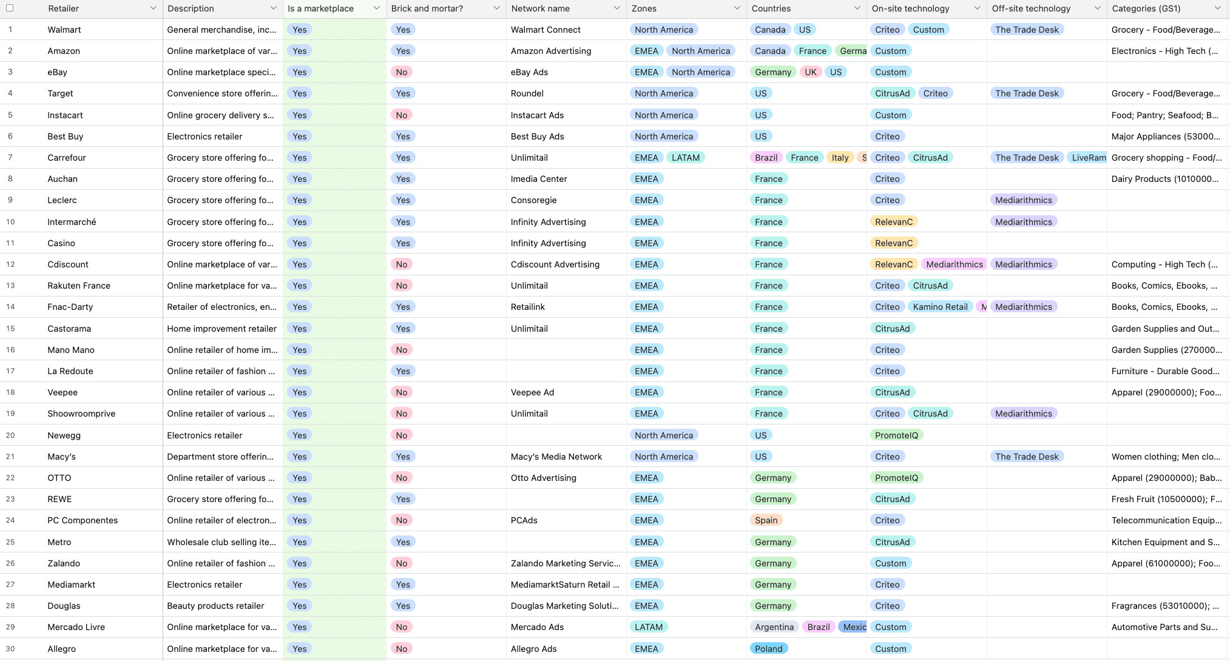
Task: Click Beauty products retailer description
Action: tap(223, 606)
